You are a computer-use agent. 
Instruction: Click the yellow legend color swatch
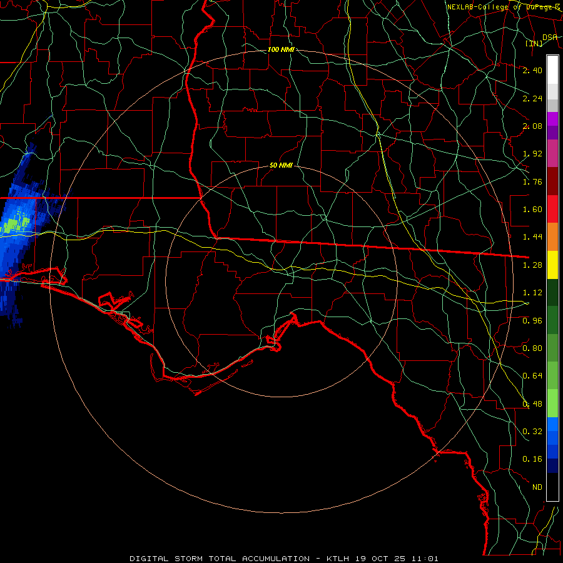pyautogui.click(x=552, y=265)
